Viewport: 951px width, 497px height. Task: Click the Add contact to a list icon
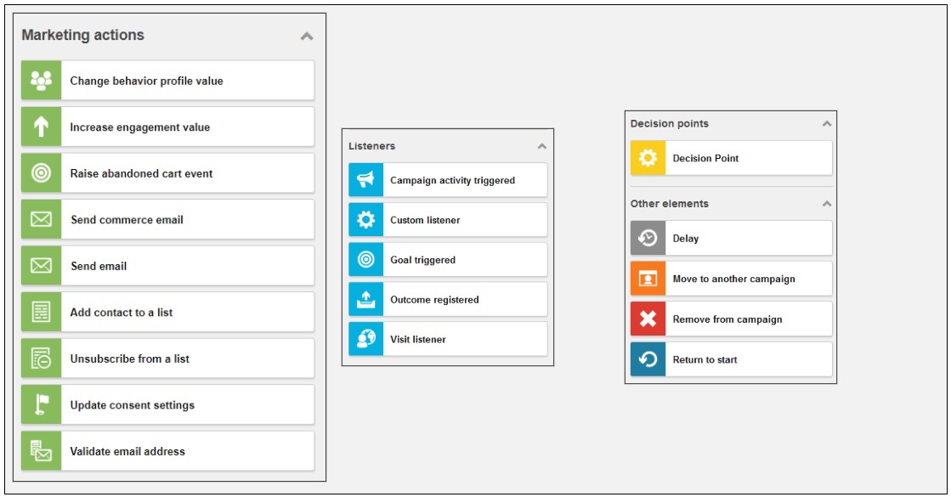42,312
